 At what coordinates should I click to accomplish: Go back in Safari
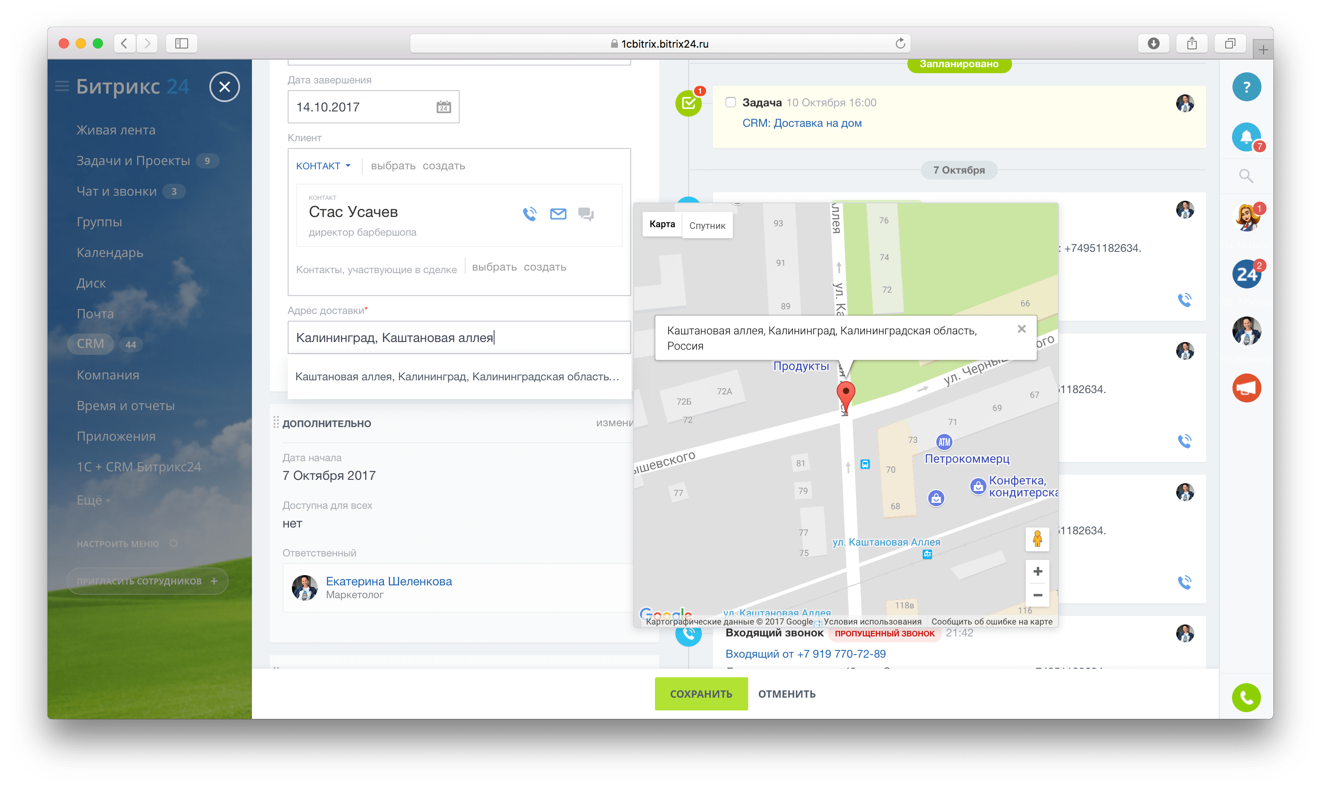click(124, 43)
